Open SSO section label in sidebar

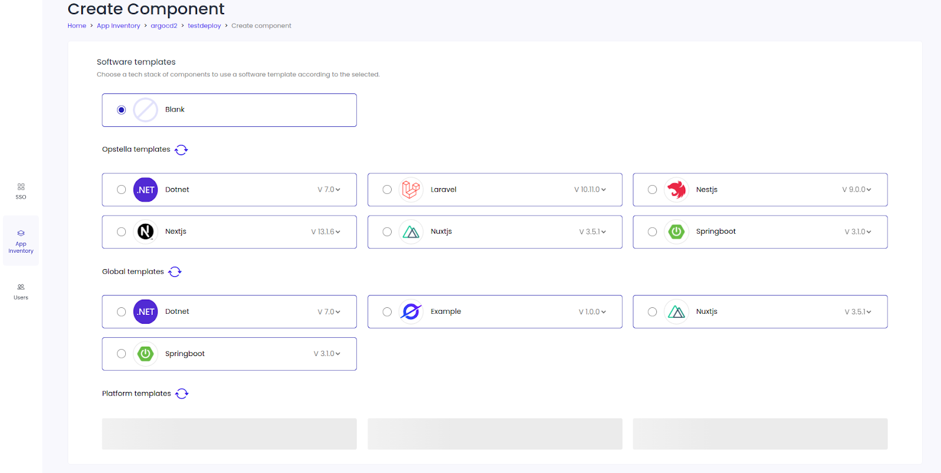coord(21,197)
